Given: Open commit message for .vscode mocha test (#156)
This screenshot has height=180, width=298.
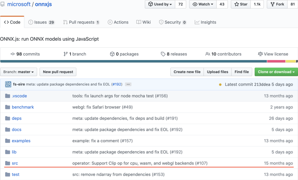Looking at the screenshot, I should (120, 96).
